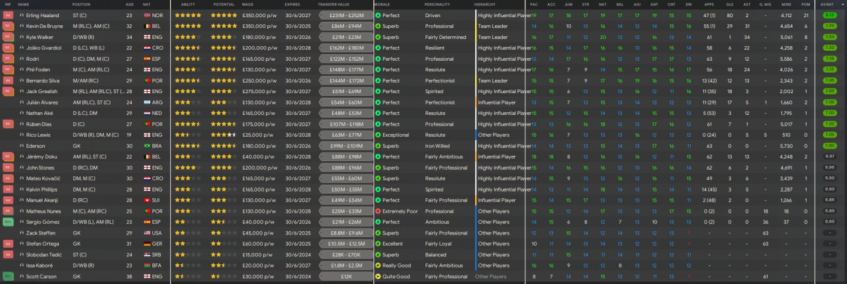Sort by the ABILITY column header

click(x=188, y=4)
